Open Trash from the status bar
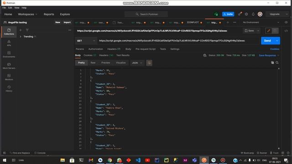The width and height of the screenshot is (292, 164). point(274,153)
